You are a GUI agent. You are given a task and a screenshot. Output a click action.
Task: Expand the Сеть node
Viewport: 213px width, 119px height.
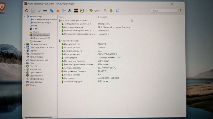click(24, 63)
